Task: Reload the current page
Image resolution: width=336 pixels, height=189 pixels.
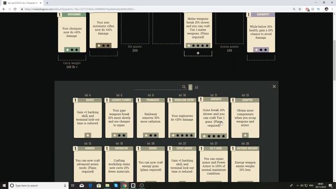Action: point(15,9)
